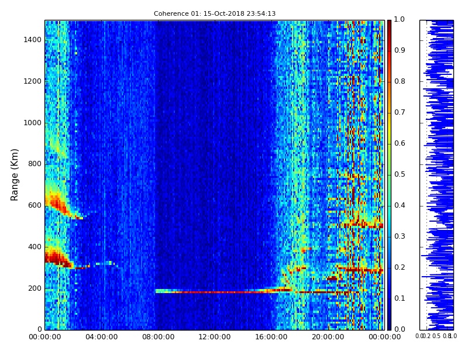468x351 pixels.
Task: Click the colorbar 0.3 label
Action: click(x=400, y=236)
